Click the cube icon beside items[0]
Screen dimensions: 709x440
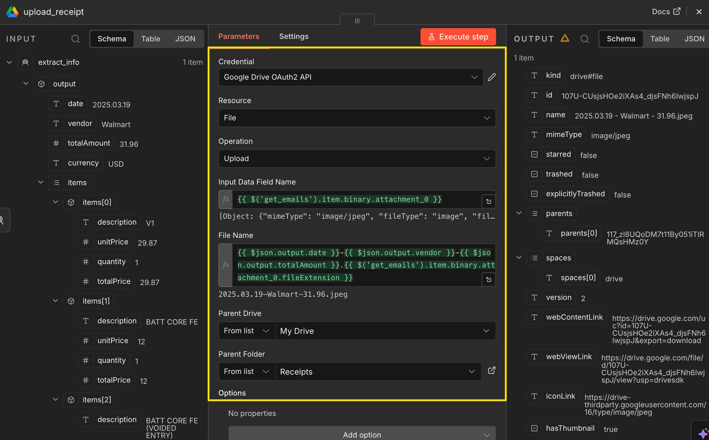point(71,203)
